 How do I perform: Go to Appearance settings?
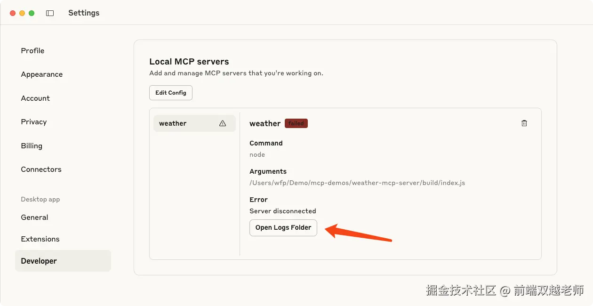(41, 74)
